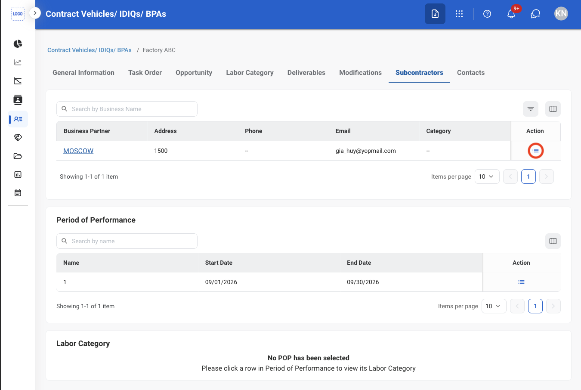
Task: Switch to the Labor Category tab
Action: [x=250, y=73]
